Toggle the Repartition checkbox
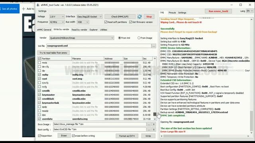 [39, 136]
